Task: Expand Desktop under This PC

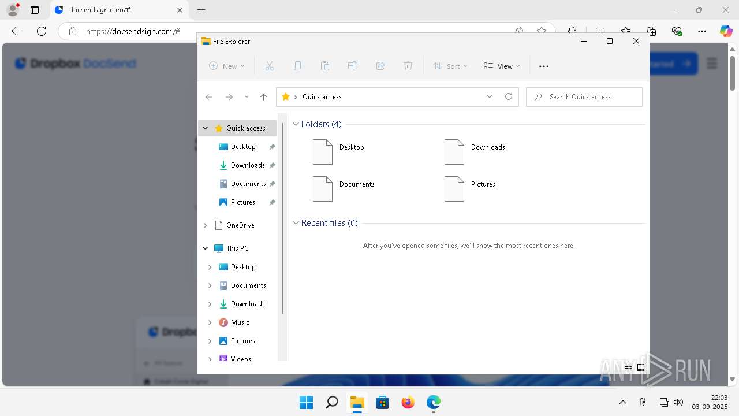Action: (x=210, y=267)
